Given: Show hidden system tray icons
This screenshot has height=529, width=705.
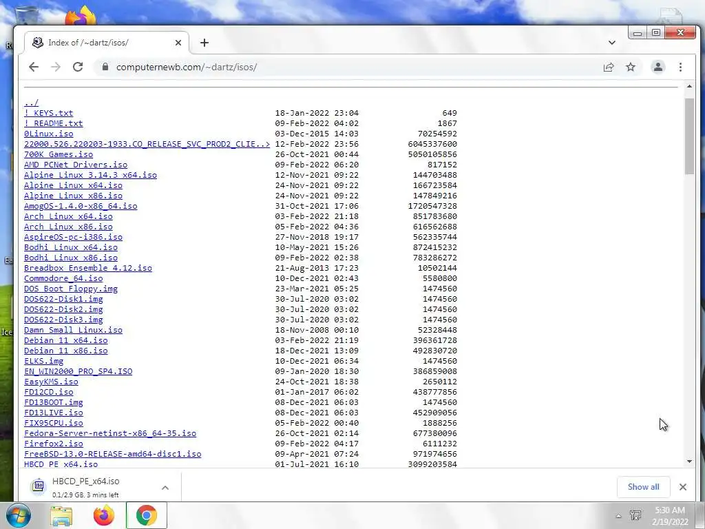Looking at the screenshot, I should [x=619, y=516].
